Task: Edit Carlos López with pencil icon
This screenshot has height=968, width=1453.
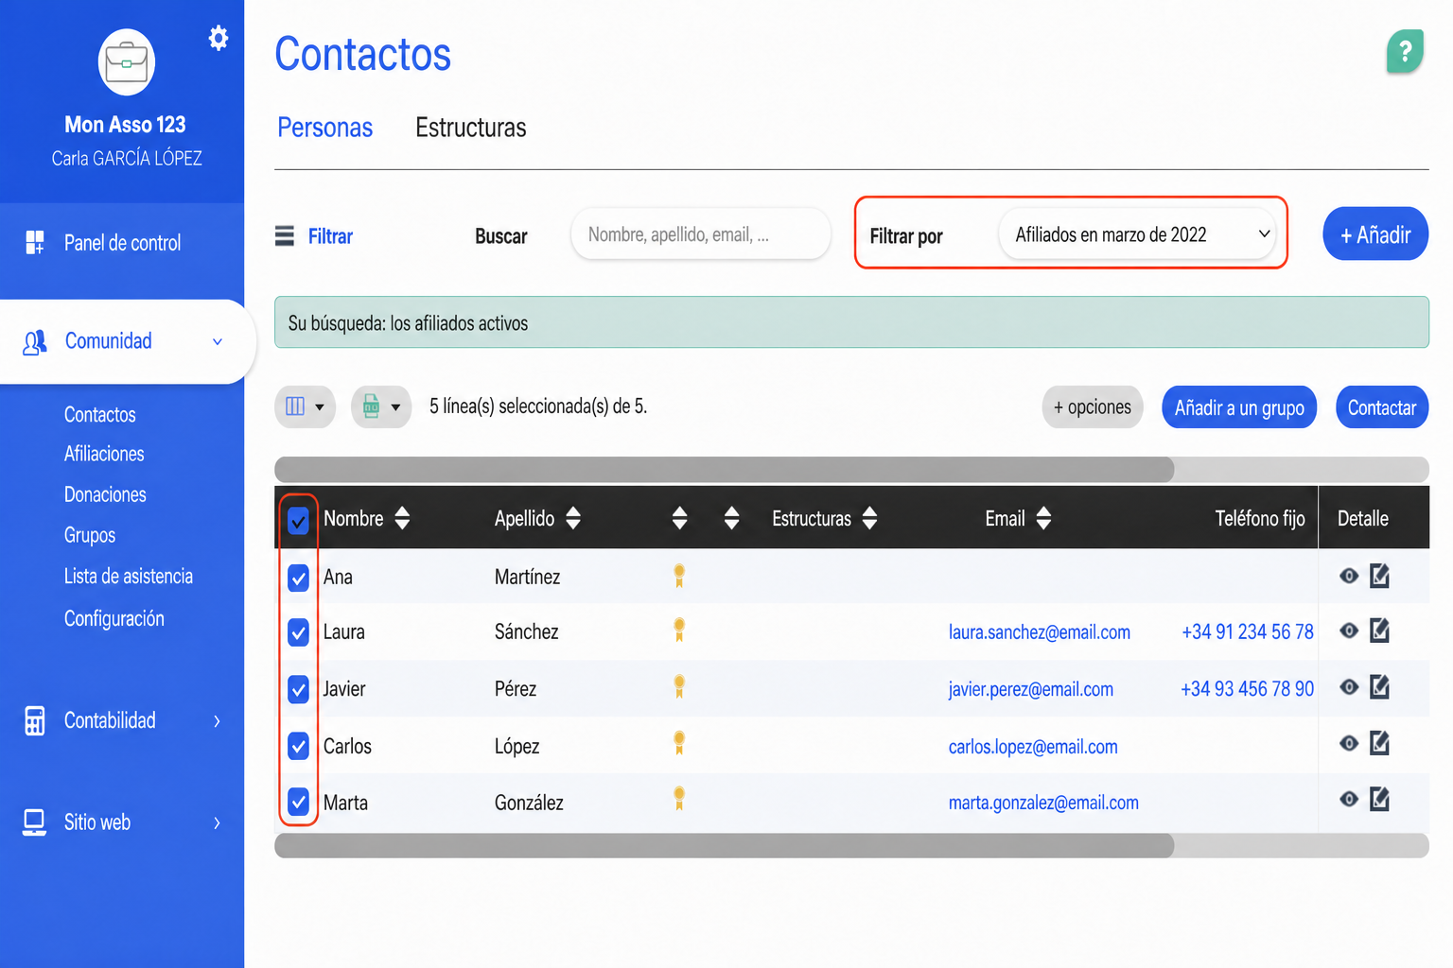Action: (x=1380, y=744)
